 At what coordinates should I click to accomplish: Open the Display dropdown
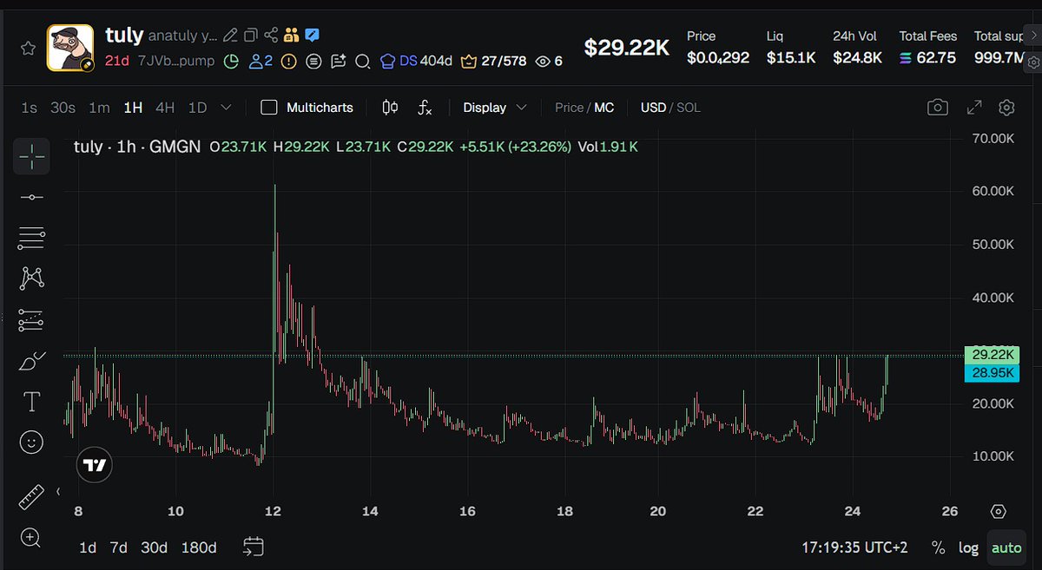[x=495, y=108]
